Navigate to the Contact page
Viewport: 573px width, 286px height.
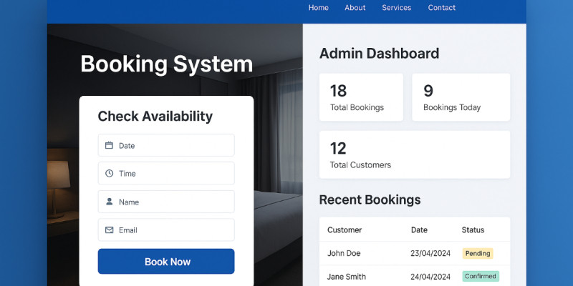pyautogui.click(x=441, y=8)
